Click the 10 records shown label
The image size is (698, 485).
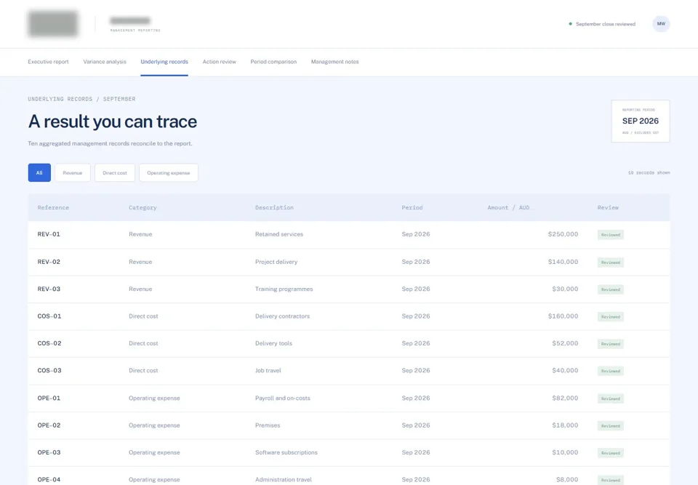[649, 173]
